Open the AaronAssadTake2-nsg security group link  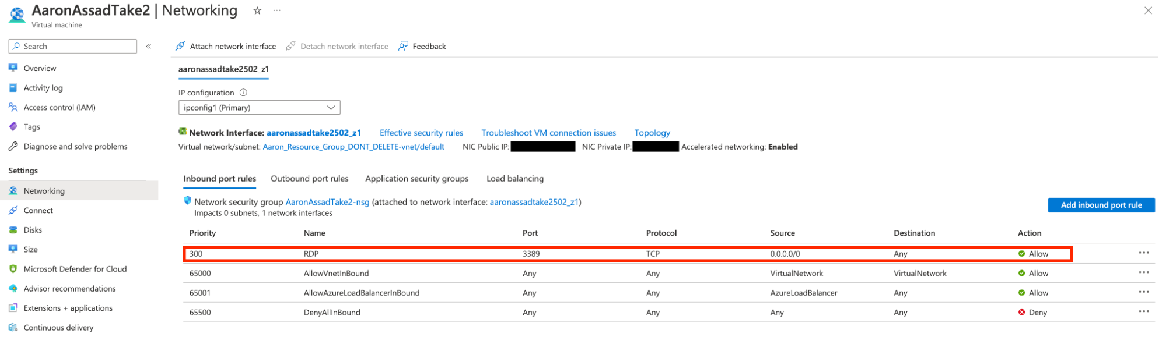[x=327, y=202]
